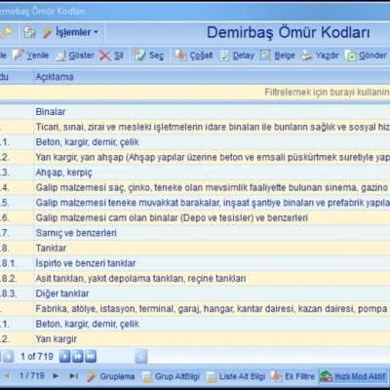This screenshot has width=390, height=390.
Task: Click the Liste Alt Bilgi button
Action: (236, 376)
